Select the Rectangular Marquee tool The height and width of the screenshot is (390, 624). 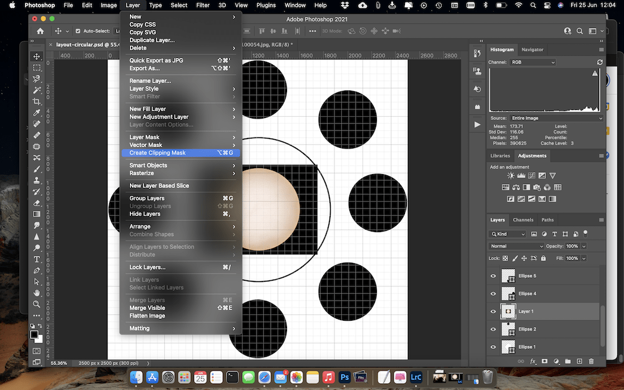click(37, 67)
